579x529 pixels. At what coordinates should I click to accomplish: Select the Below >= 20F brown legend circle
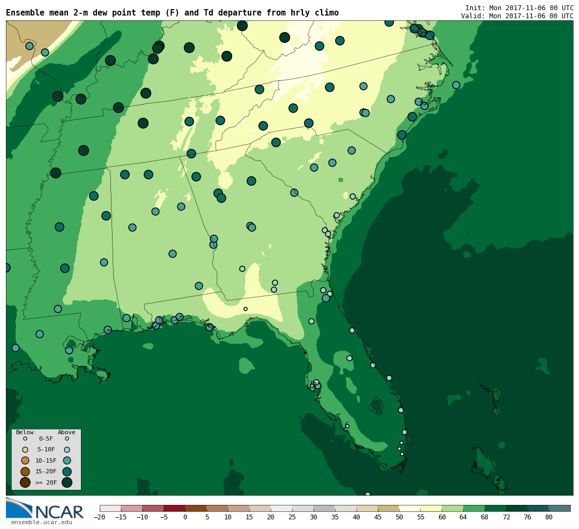pyautogui.click(x=25, y=482)
